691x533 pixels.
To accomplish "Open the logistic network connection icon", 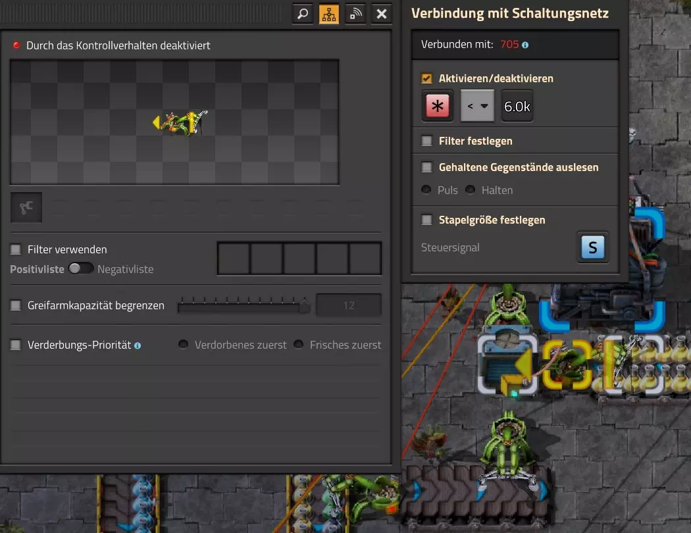I will pos(355,14).
